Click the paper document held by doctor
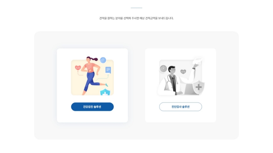The width and height of the screenshot is (273, 153). 198,61
